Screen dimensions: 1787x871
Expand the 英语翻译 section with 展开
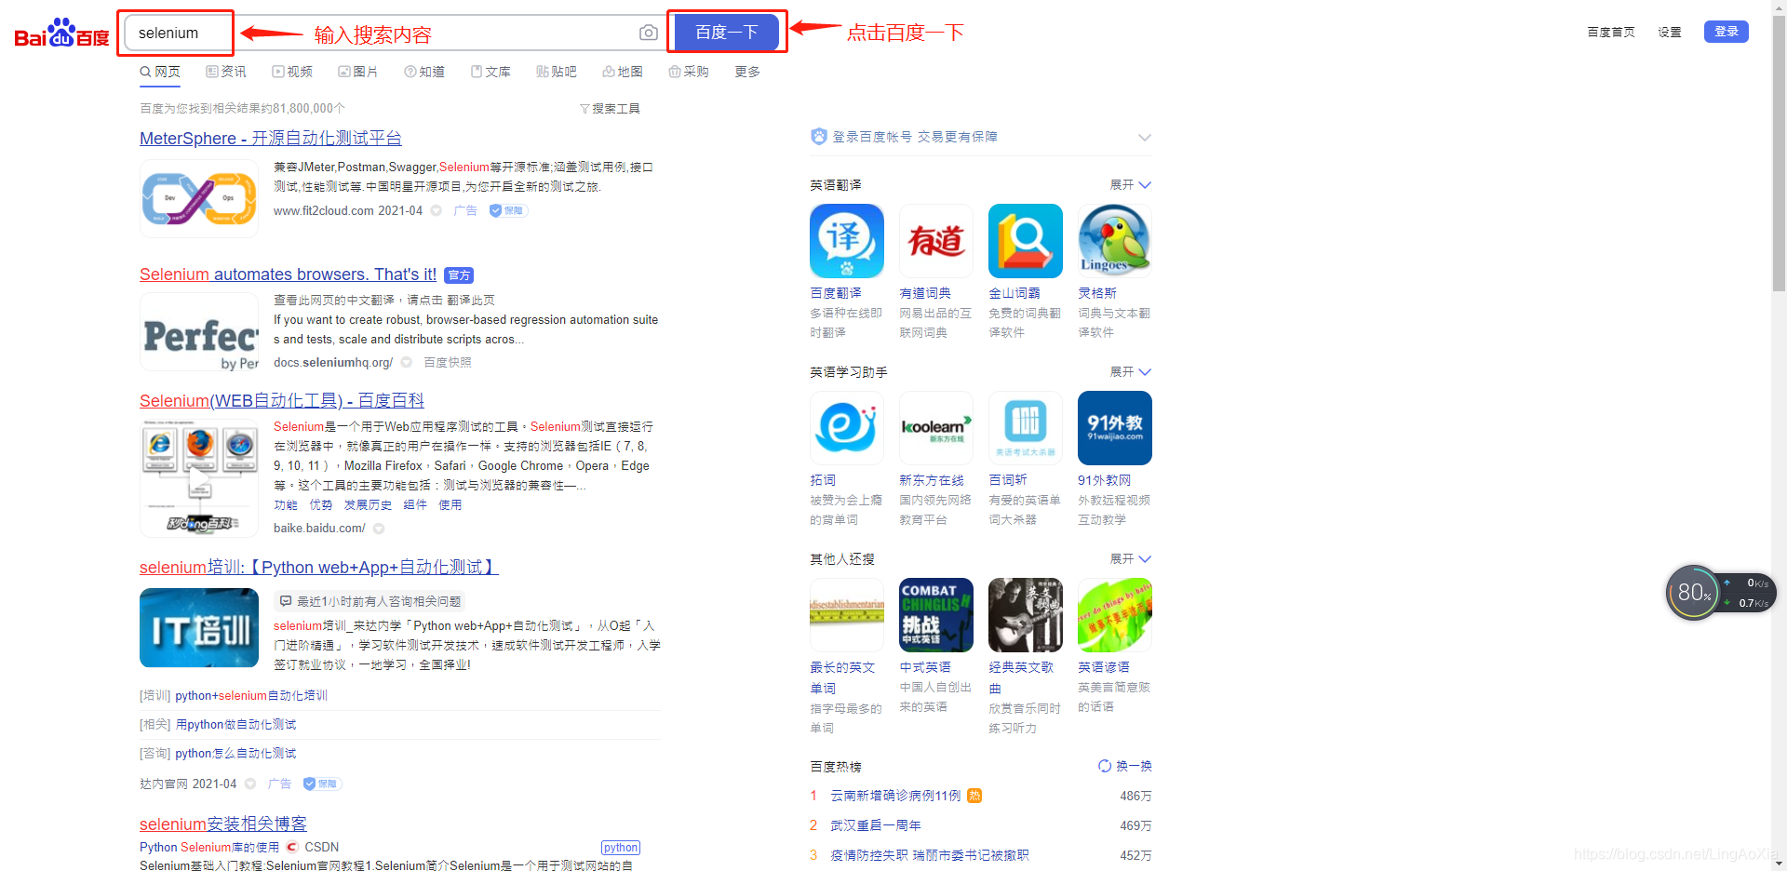point(1130,185)
